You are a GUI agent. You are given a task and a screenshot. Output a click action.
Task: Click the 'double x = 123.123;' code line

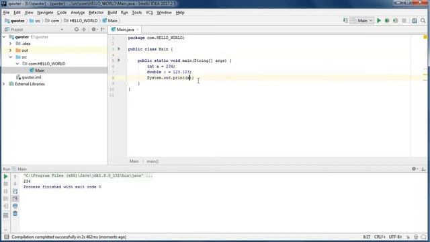tap(169, 72)
